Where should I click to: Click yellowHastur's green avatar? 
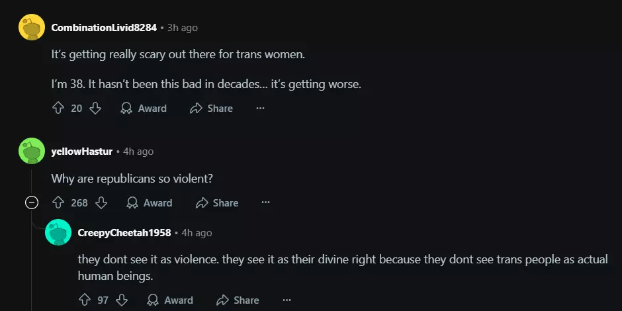tap(31, 151)
